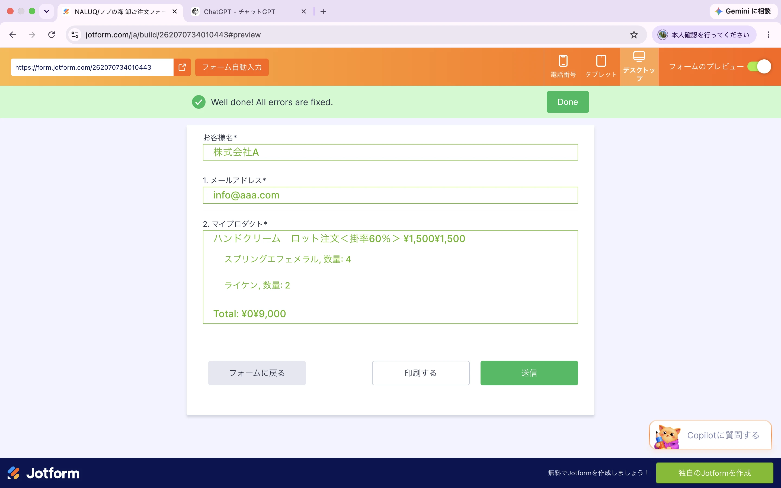Viewport: 781px width, 488px height.
Task: Click ライケン, 数量: 2 line
Action: 257,285
